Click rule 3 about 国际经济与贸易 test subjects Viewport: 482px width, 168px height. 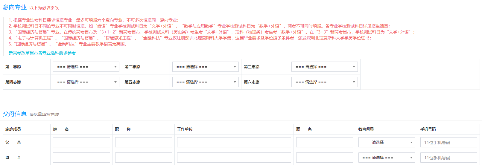pos(212,32)
